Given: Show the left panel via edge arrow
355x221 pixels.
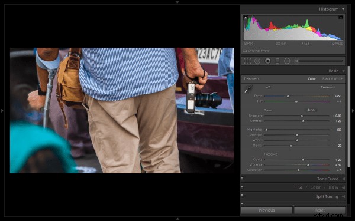Looking at the screenshot, I should 2,111.
